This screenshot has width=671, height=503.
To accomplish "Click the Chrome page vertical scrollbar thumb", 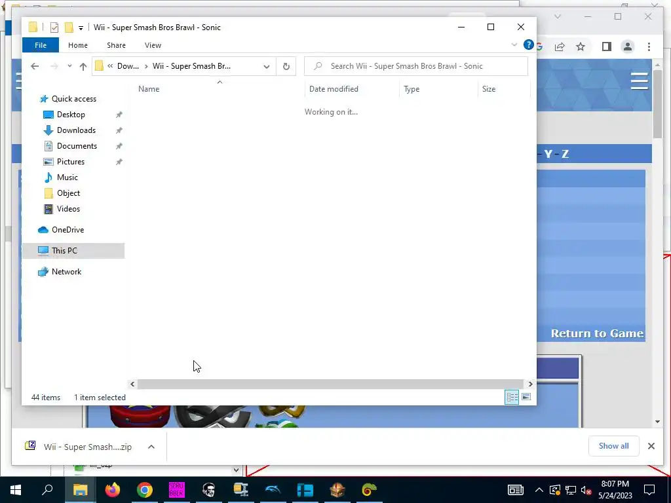I will (x=658, y=103).
